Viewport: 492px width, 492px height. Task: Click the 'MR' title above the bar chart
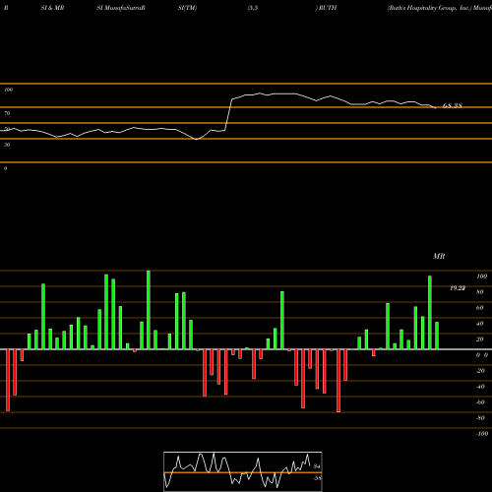(439, 256)
